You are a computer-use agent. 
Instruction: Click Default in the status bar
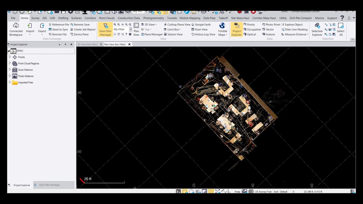click(x=284, y=192)
